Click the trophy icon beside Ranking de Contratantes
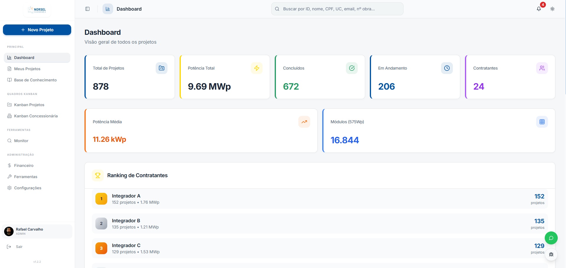 pyautogui.click(x=98, y=175)
